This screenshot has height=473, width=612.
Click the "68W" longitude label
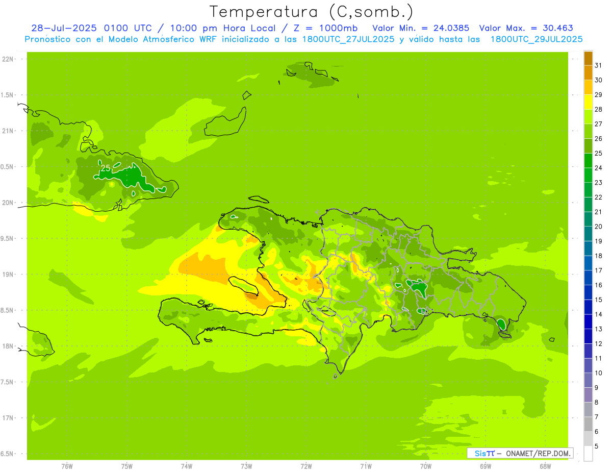coord(545,466)
